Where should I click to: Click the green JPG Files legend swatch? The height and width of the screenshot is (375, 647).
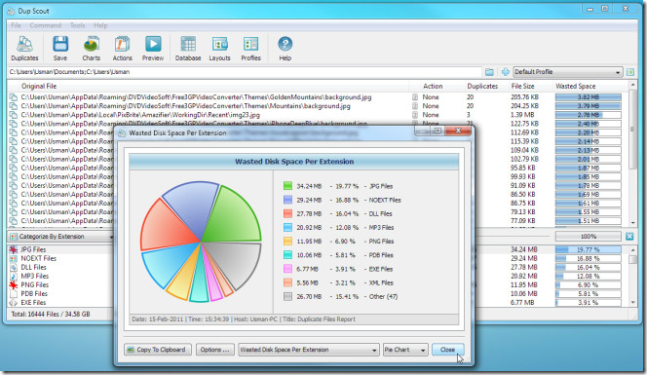pos(287,186)
